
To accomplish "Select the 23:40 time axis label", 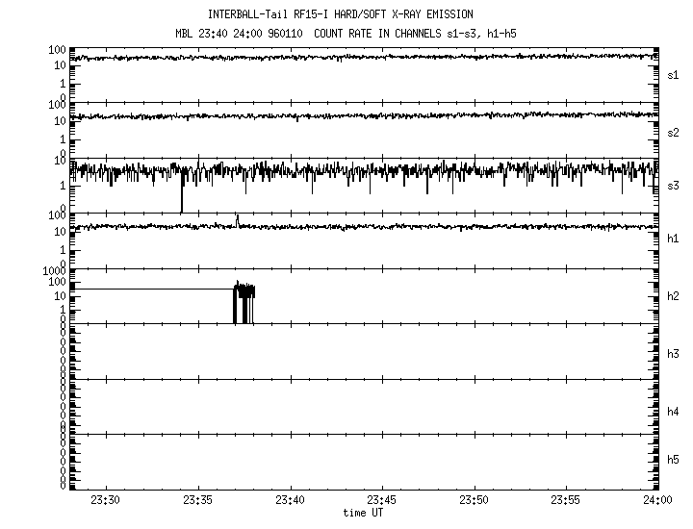I will click(x=290, y=500).
